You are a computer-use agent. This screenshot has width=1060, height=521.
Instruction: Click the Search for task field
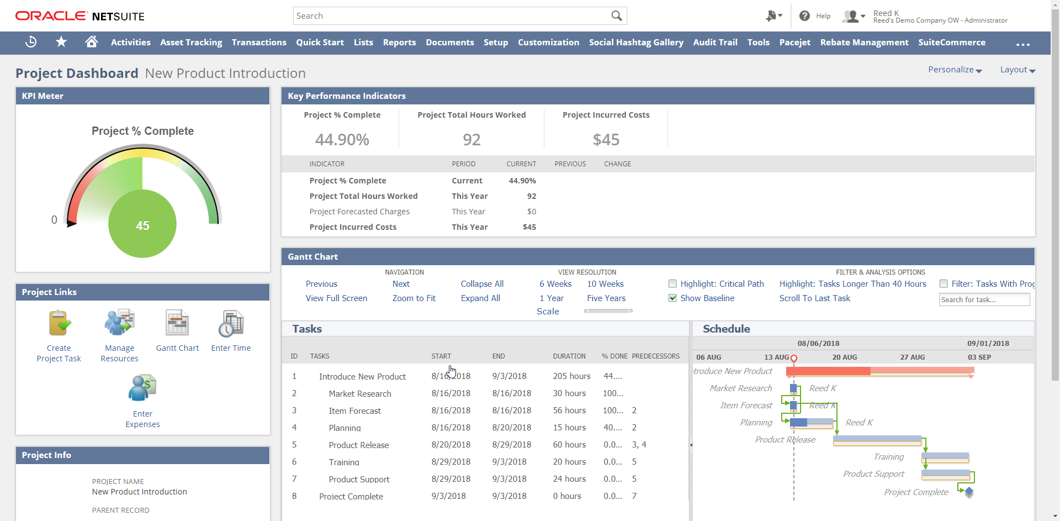[x=984, y=299]
